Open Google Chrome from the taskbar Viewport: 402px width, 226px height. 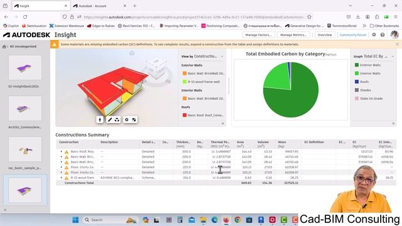point(237,220)
